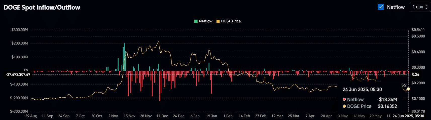Select the 11 Dec date on the timeline
The width and height of the screenshot is (431, 120).
[x=162, y=116]
